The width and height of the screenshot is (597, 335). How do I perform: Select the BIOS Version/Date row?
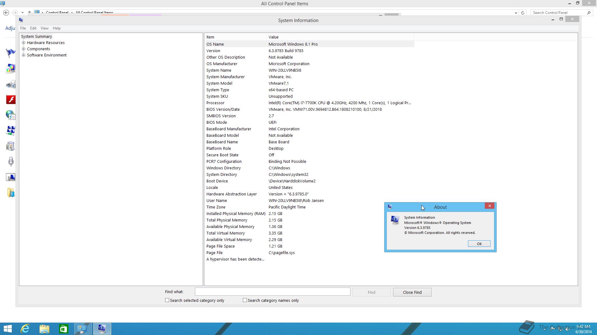tap(309, 109)
